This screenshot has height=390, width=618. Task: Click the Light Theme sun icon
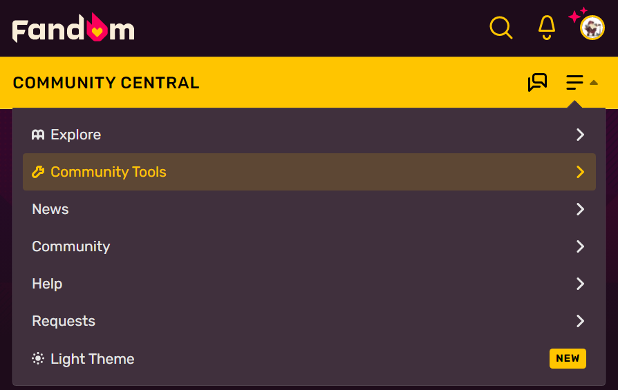[38, 358]
